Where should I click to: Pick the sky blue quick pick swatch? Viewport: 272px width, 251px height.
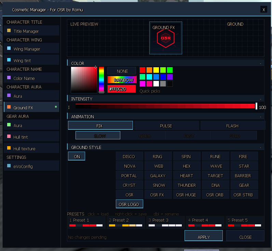tap(156, 77)
